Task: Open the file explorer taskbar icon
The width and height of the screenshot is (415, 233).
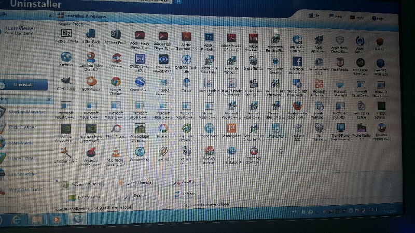Action: [x=37, y=220]
